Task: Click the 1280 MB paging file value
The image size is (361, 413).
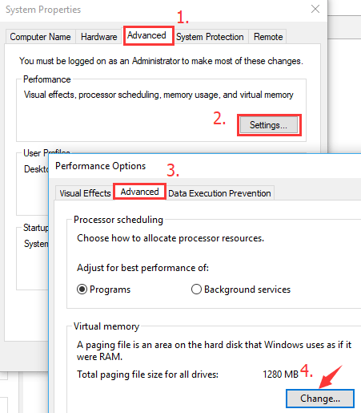Action: point(280,375)
